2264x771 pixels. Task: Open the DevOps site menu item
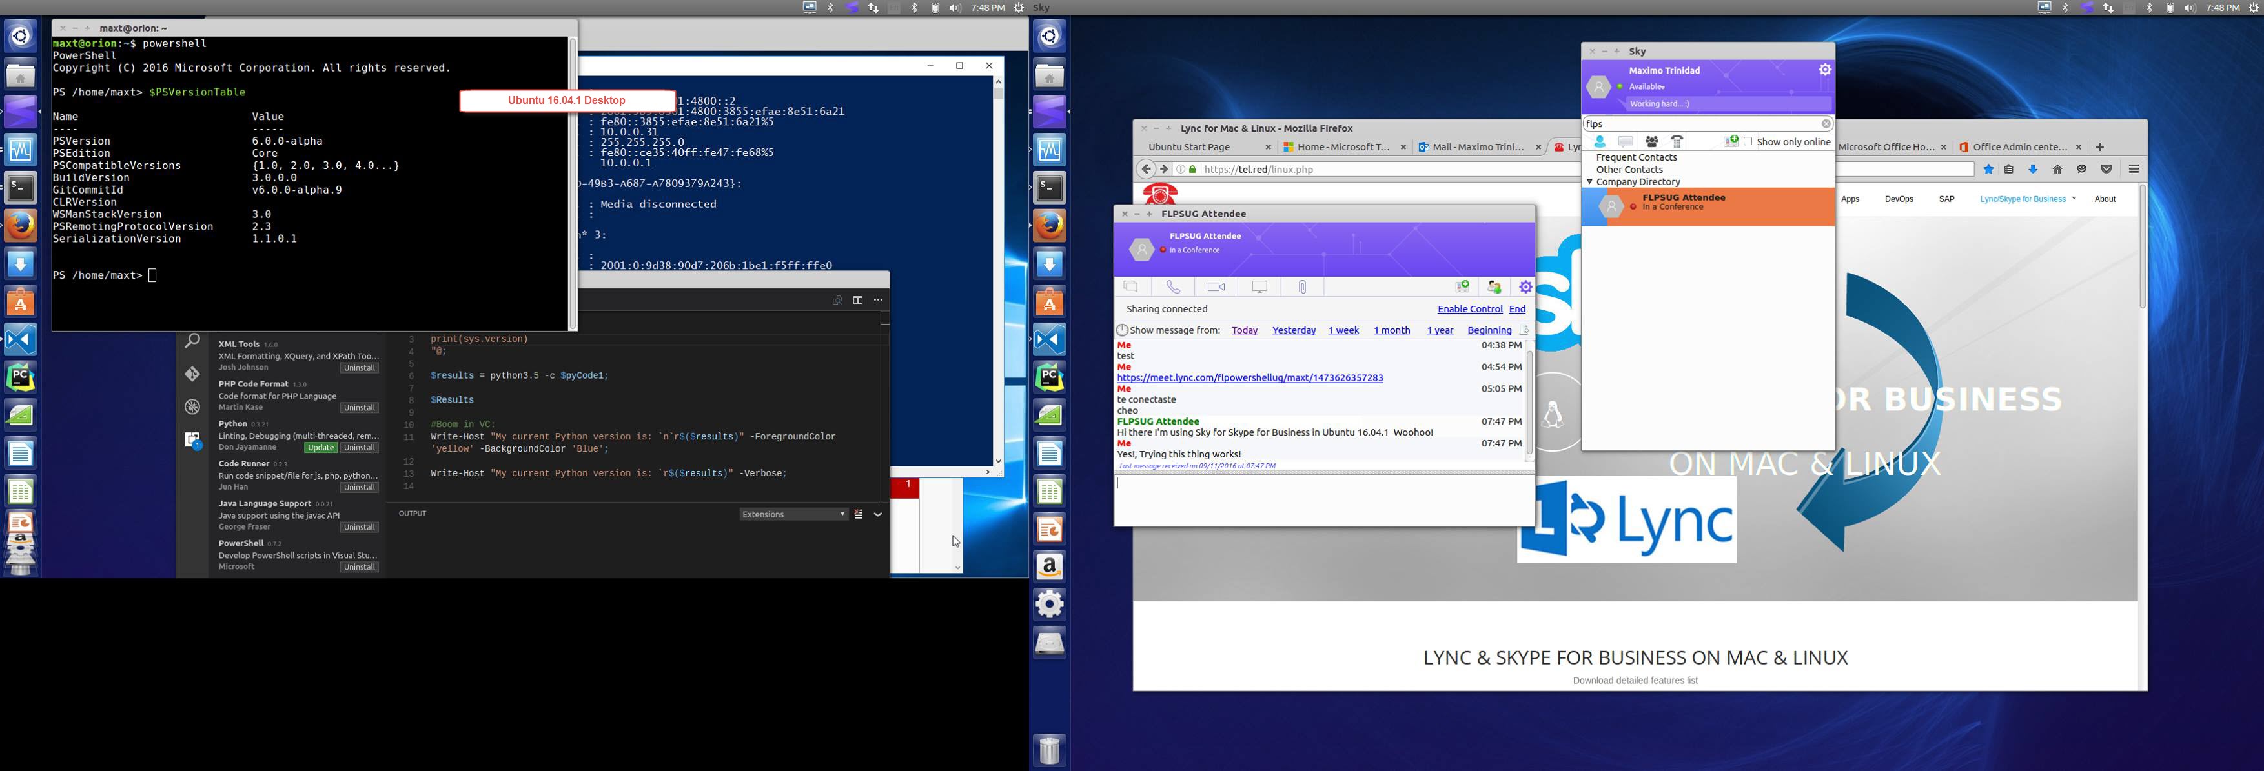tap(1899, 199)
